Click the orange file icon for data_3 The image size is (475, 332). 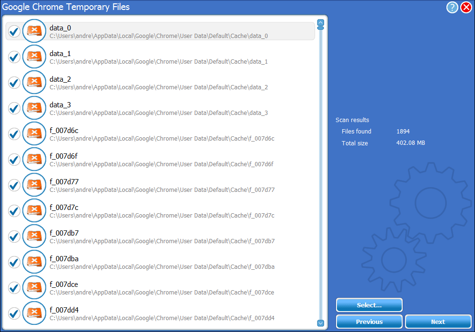[34, 108]
